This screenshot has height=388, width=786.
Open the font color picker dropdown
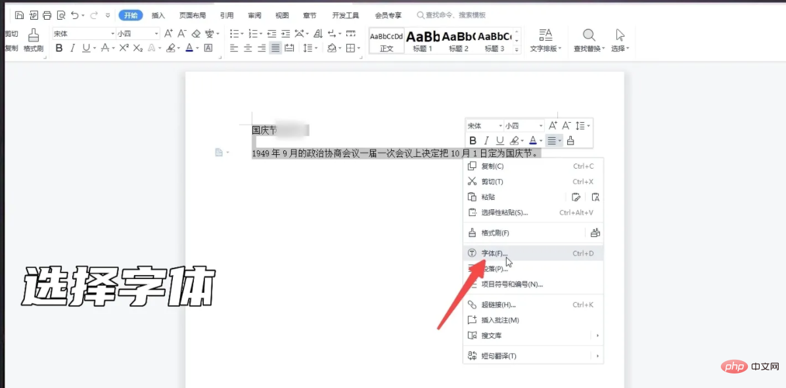pyautogui.click(x=194, y=49)
